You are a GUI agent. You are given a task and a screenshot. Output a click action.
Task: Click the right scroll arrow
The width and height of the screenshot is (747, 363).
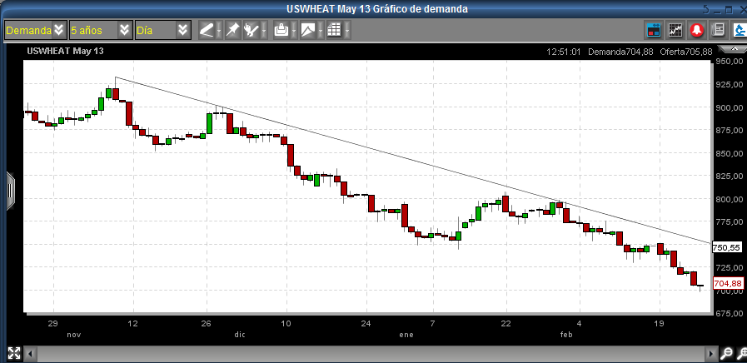coord(711,354)
